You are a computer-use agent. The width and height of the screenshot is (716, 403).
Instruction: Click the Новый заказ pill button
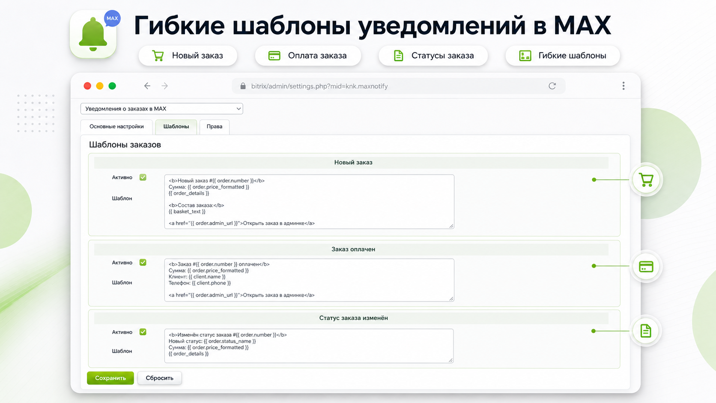[188, 56]
